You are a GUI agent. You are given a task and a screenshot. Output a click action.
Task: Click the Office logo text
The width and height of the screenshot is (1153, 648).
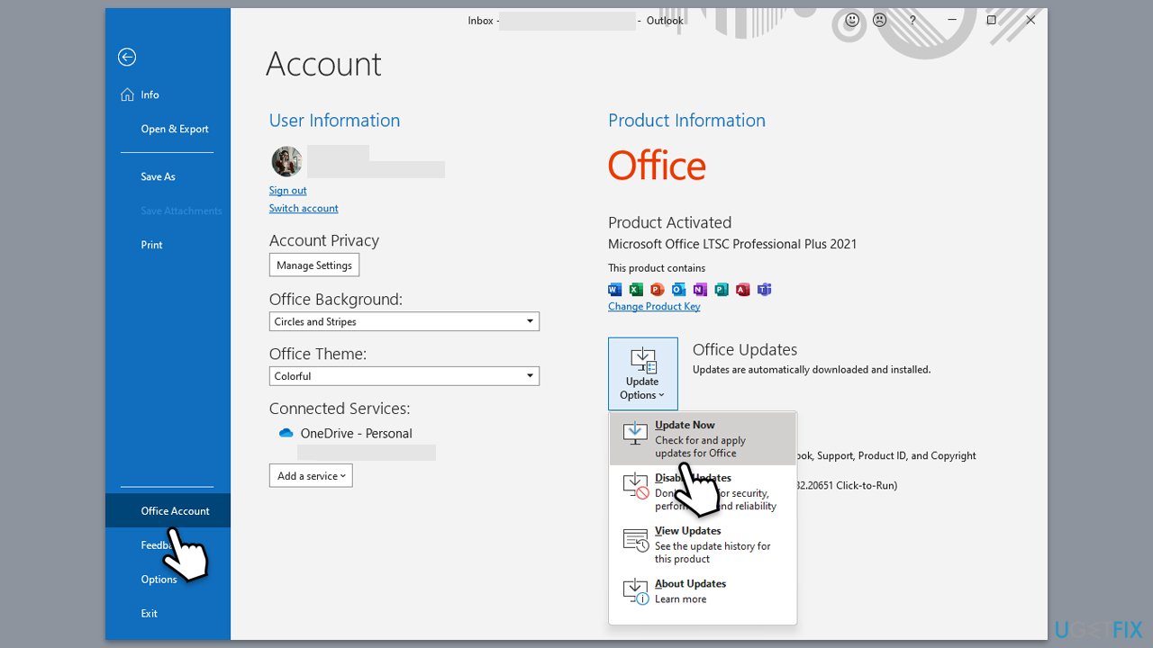(x=657, y=166)
